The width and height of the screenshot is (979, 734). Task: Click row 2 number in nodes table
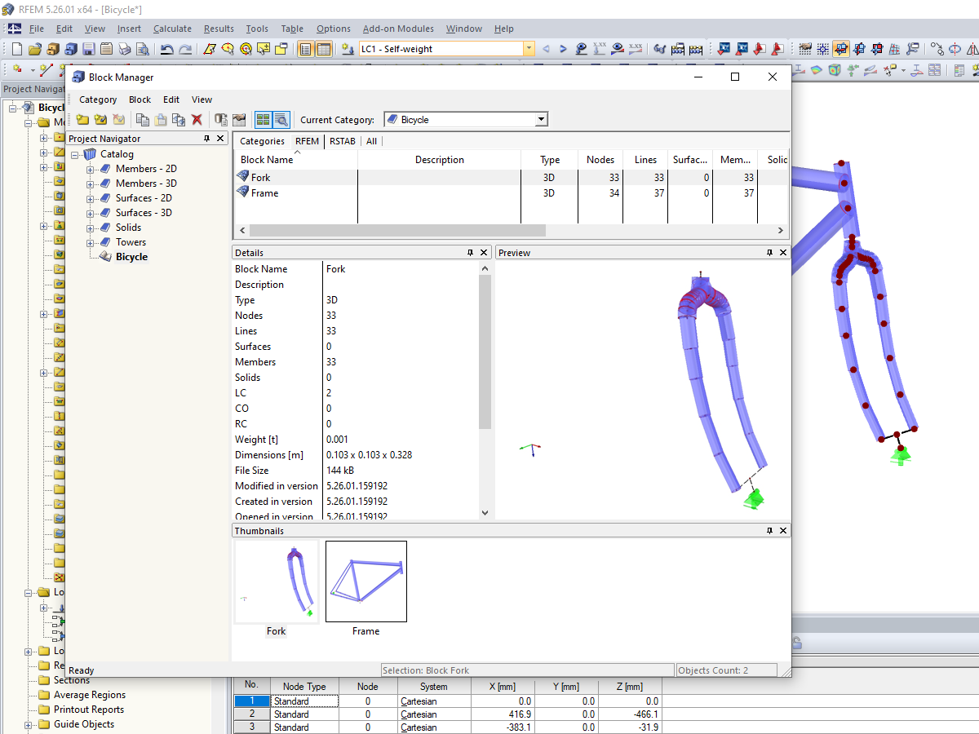(252, 714)
